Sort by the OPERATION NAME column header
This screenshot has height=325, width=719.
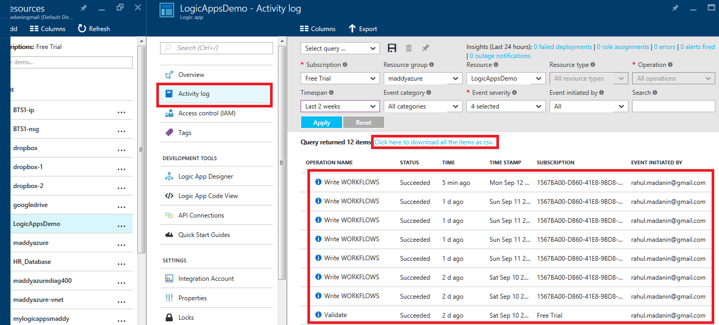pos(329,163)
